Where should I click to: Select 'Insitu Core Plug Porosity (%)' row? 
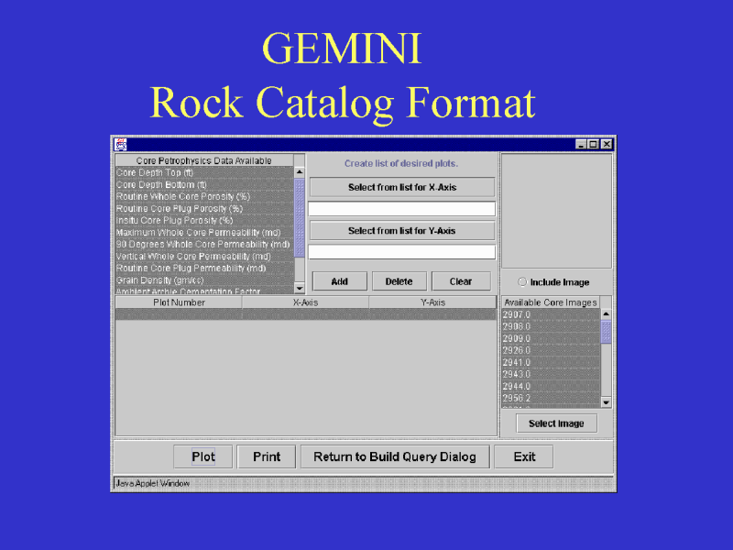[x=204, y=220]
